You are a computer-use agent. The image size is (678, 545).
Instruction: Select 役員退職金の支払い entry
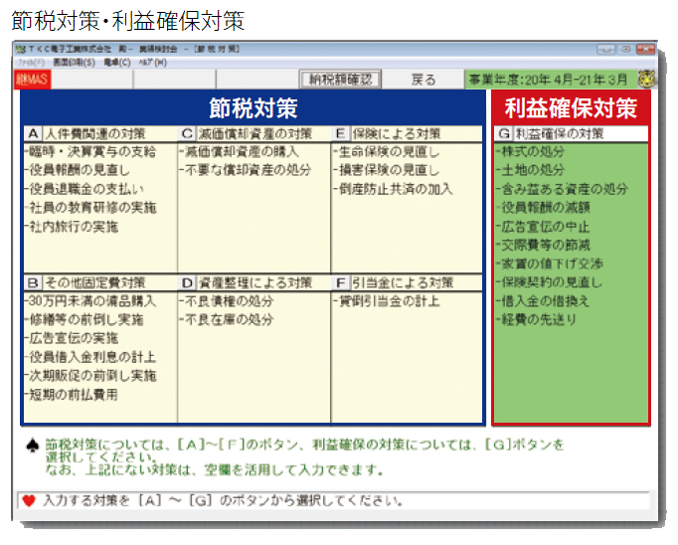tap(85, 189)
